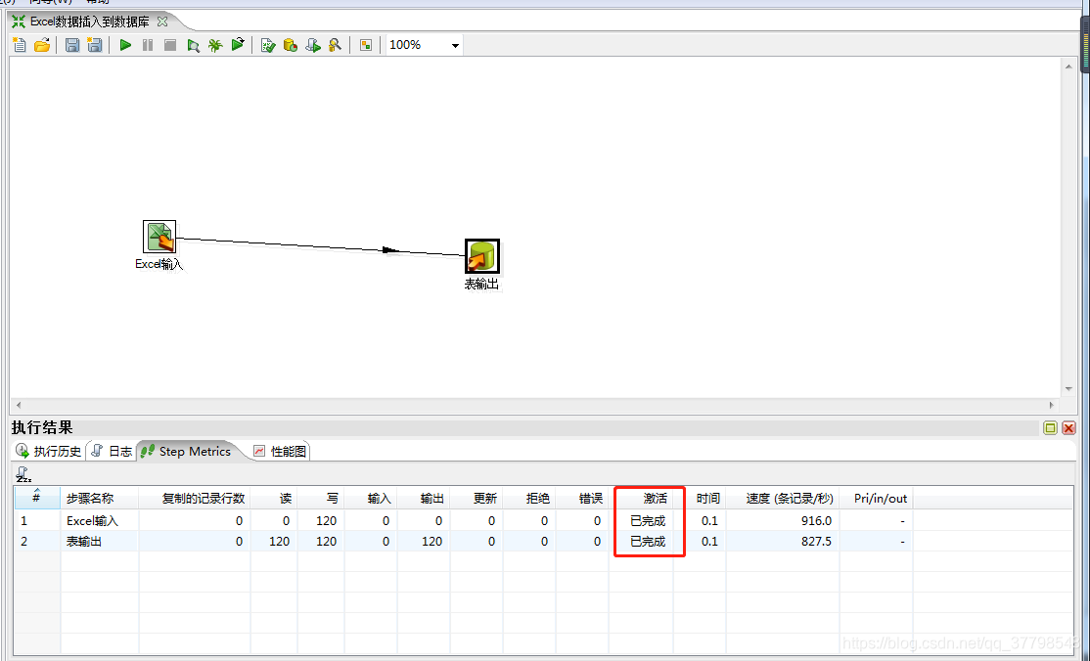Click row number 1 in the metrics table
1090x661 pixels.
(x=24, y=520)
